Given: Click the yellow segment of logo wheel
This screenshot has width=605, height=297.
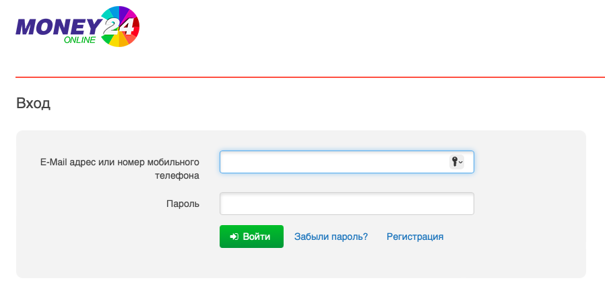Looking at the screenshot, I should coord(115,42).
